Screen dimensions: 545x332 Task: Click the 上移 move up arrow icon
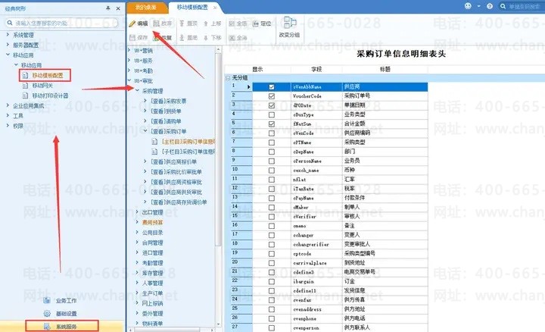coord(206,23)
